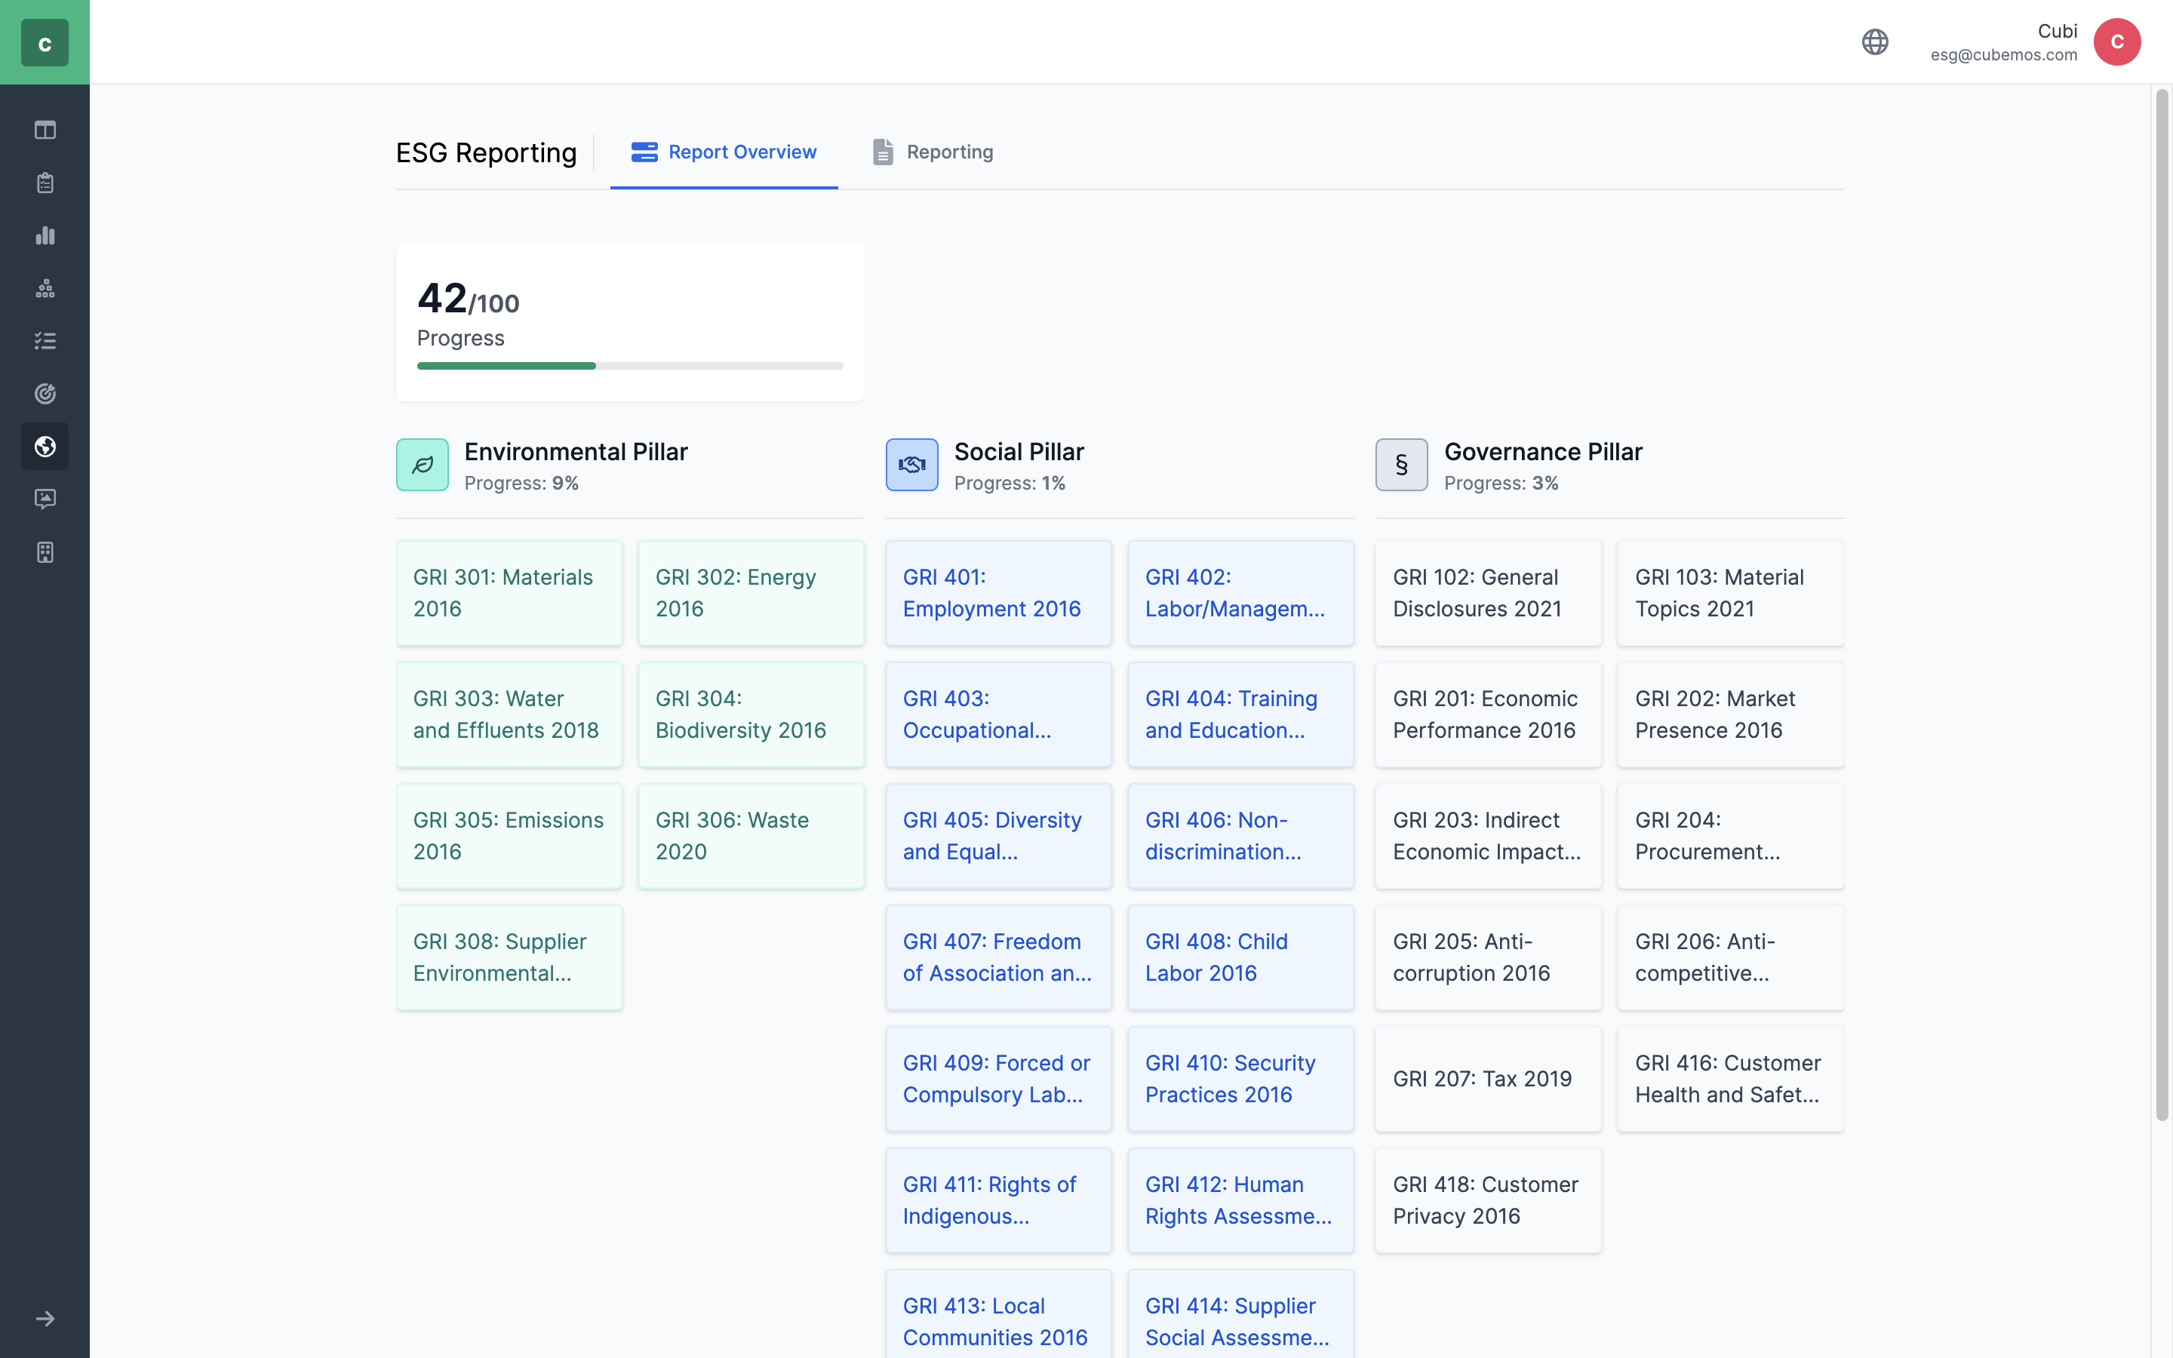
Task: Open GRI 201: Economic Performance 2016 card
Action: pyautogui.click(x=1488, y=714)
